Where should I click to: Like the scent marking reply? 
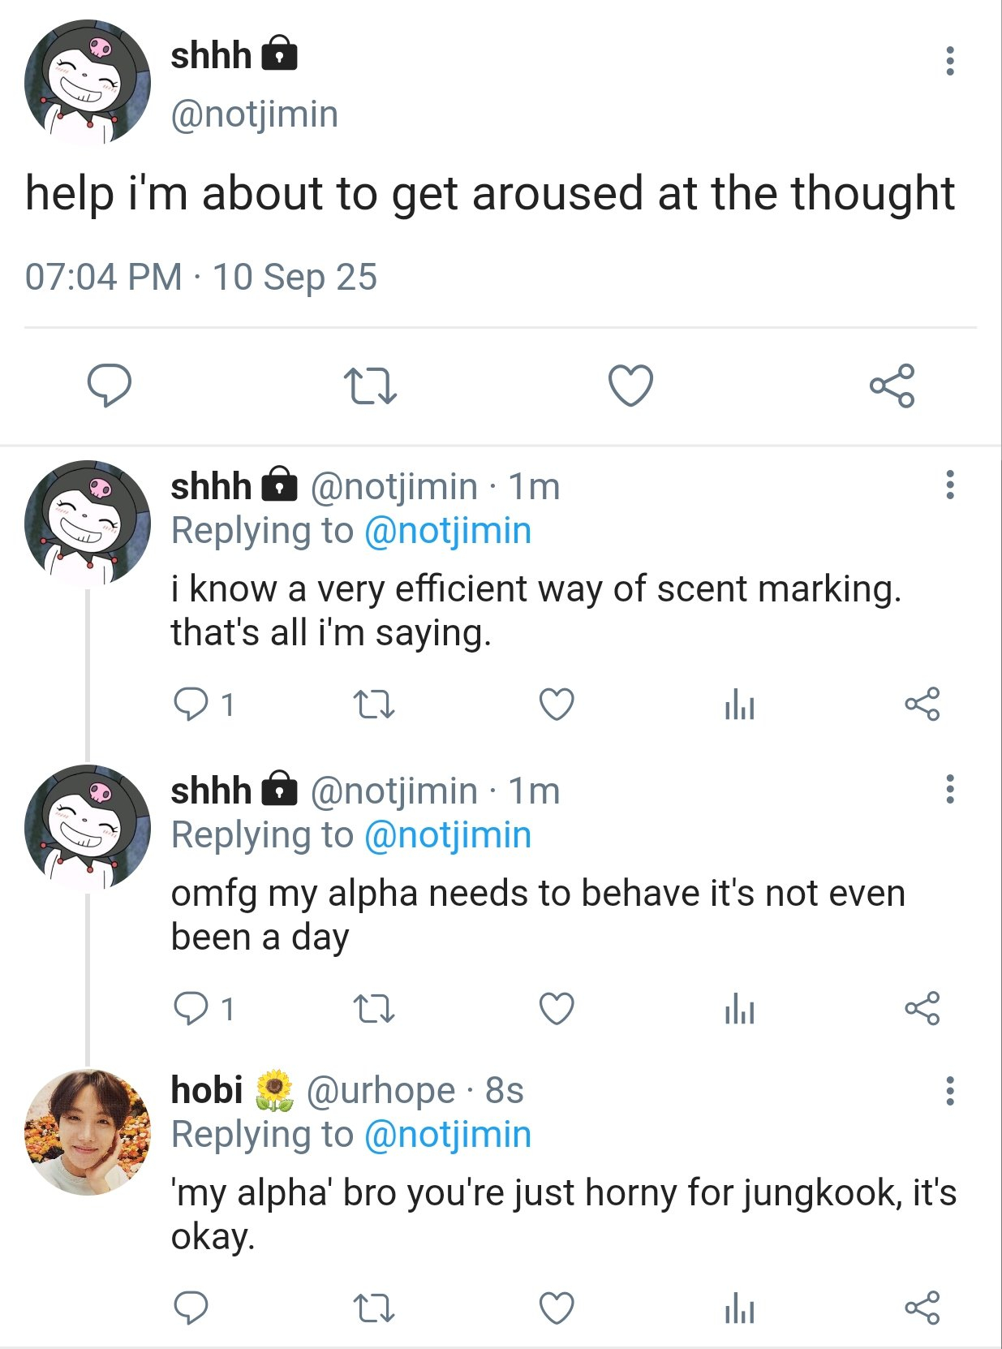[557, 705]
